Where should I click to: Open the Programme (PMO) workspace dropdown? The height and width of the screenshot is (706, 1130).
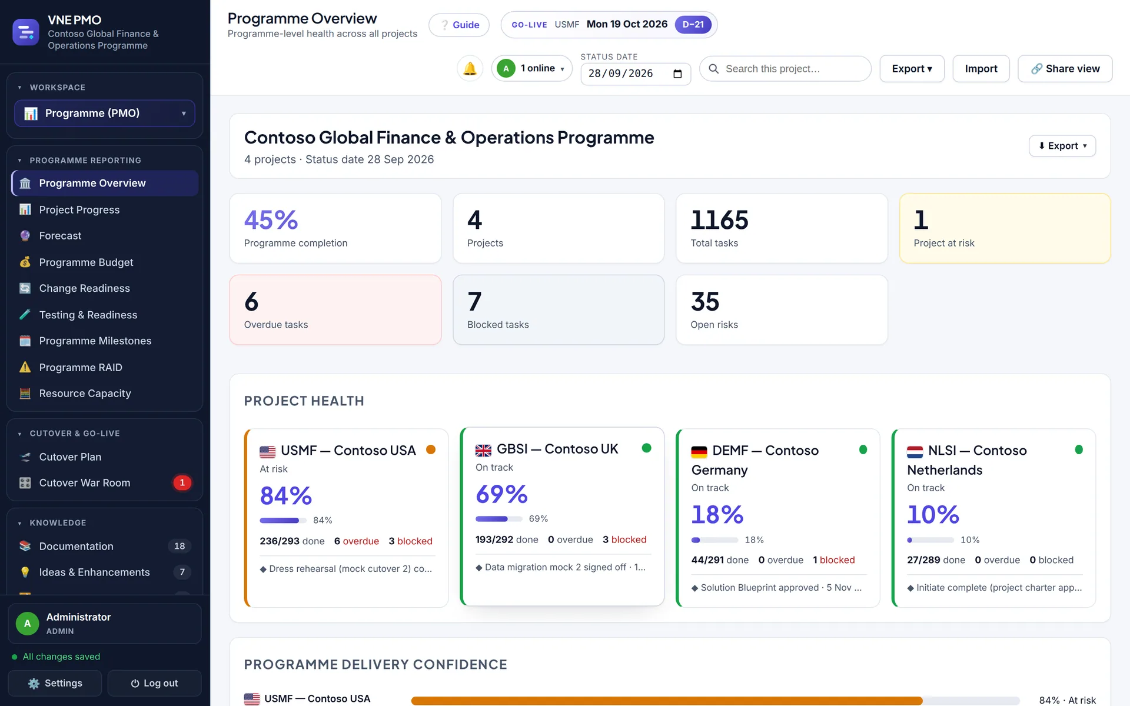(104, 114)
